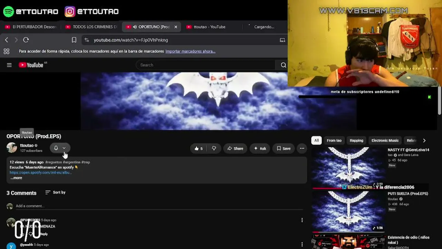Switch to the EL PERTURBADOR tab
The image size is (442, 249).
click(31, 27)
